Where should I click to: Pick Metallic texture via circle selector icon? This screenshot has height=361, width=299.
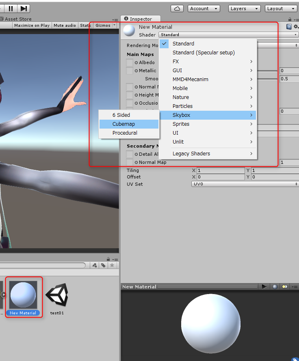coord(136,71)
